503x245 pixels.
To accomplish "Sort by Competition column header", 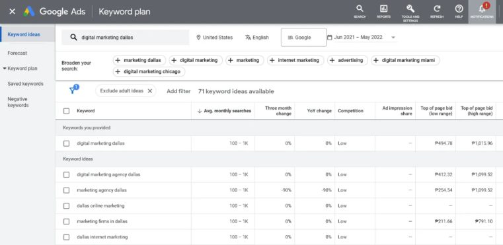I will click(350, 111).
